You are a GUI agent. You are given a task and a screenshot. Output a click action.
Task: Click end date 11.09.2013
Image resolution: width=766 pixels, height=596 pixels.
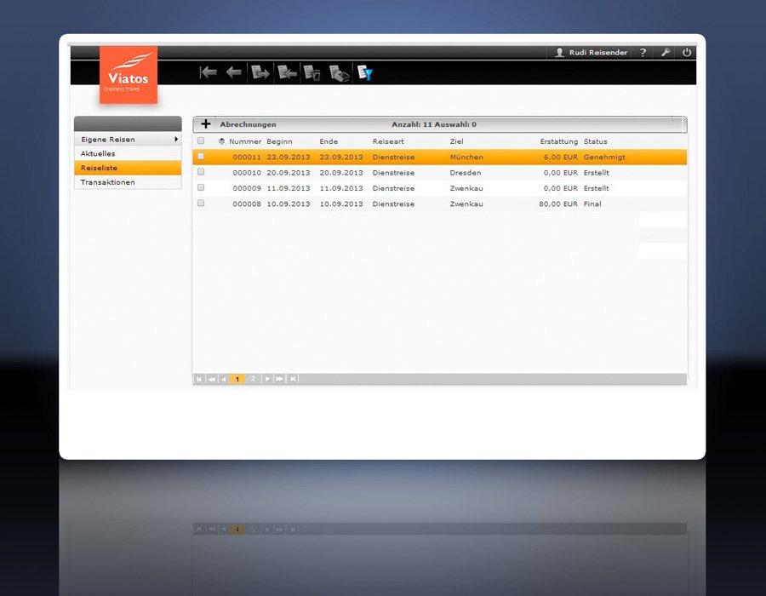pyautogui.click(x=341, y=188)
